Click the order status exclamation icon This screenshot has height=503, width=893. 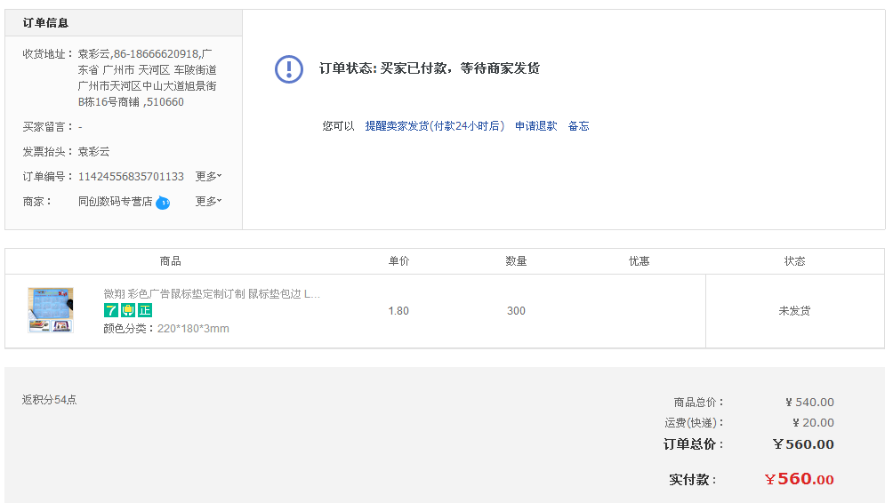point(289,68)
